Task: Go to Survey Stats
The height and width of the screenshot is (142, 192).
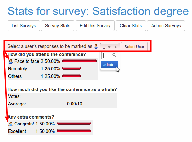Action: pos(58,26)
